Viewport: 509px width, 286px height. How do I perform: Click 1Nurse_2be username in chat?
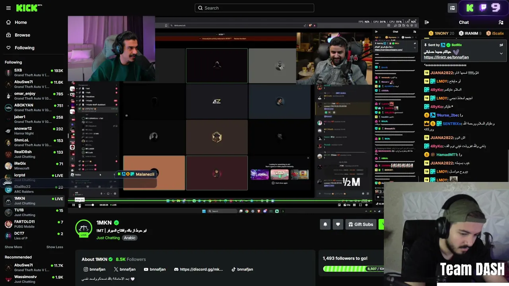[447, 115]
